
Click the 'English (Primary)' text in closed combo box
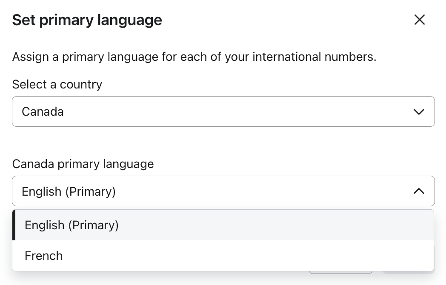69,191
